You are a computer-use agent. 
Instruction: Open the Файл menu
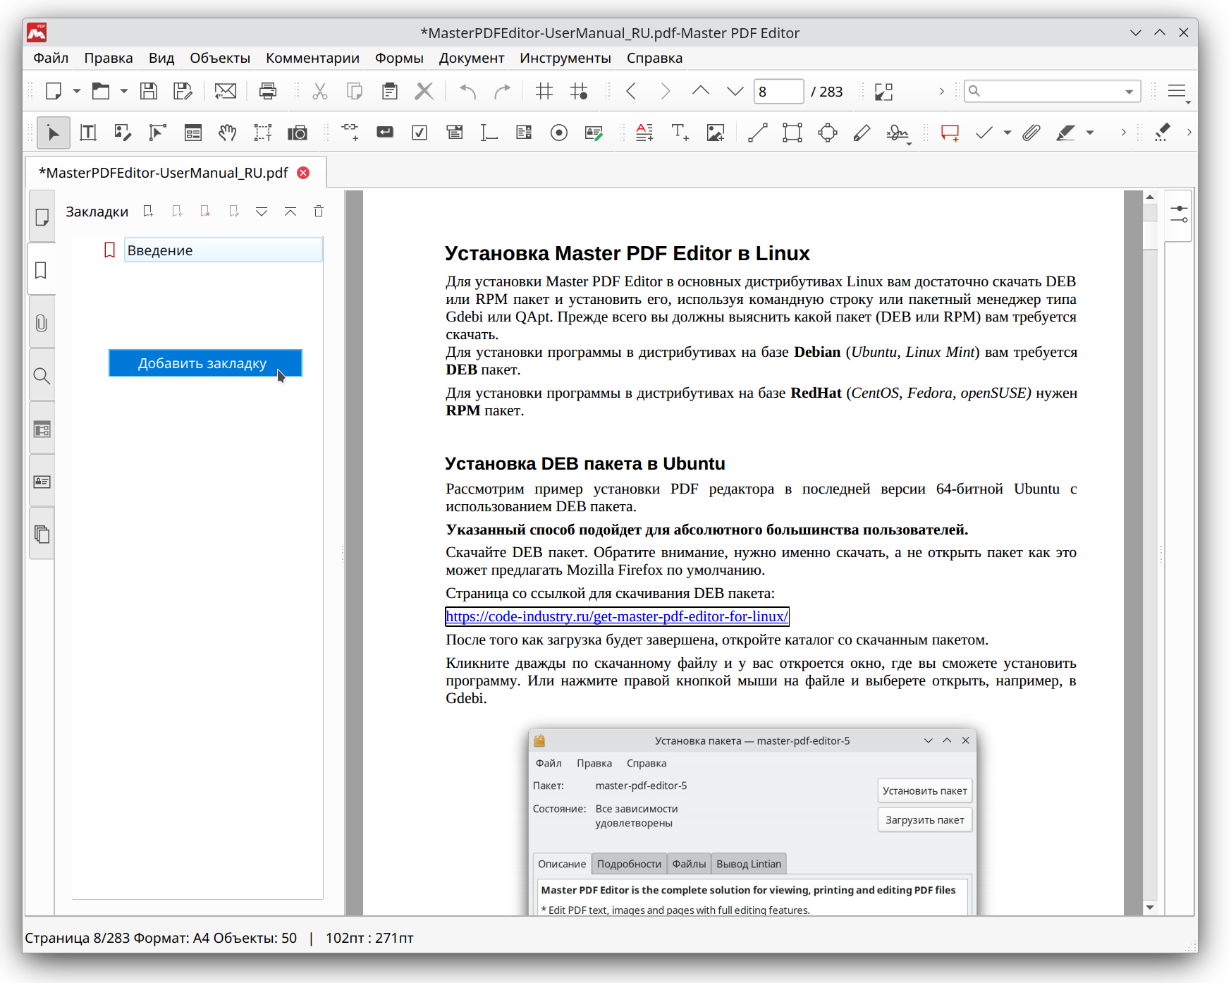[x=51, y=58]
